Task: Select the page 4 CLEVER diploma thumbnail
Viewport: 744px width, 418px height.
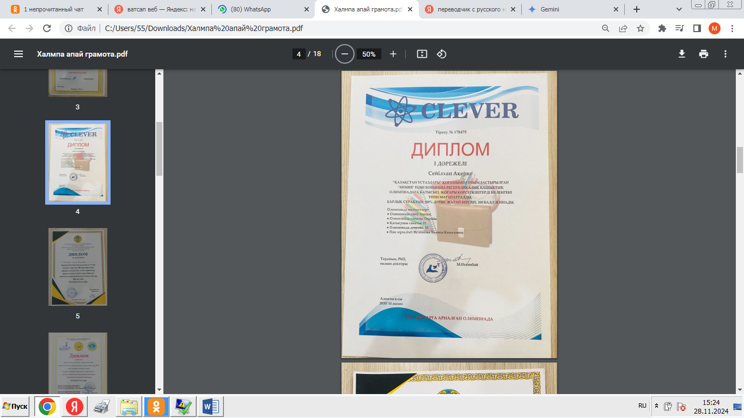Action: point(78,162)
